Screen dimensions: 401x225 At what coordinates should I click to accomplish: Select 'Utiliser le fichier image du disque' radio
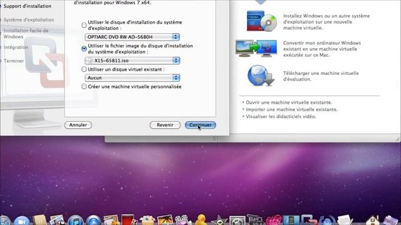point(84,49)
